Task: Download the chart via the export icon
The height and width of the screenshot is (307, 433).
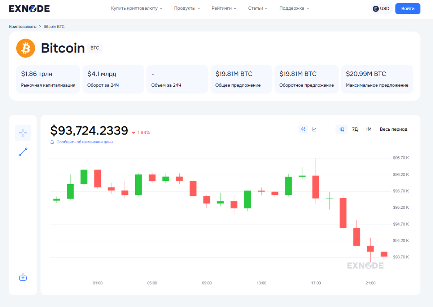Action: tap(23, 277)
